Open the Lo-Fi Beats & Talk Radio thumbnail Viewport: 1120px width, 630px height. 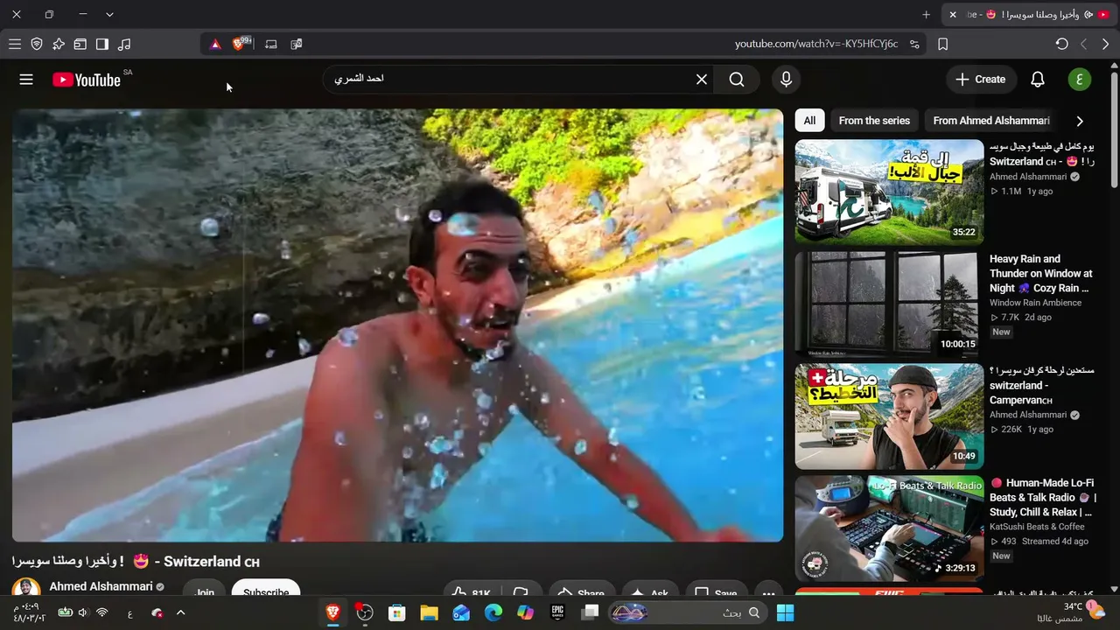click(889, 528)
